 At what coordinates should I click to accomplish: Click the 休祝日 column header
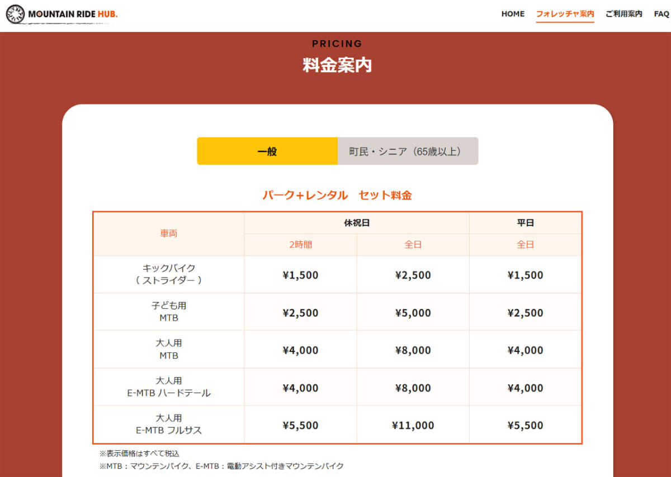[357, 223]
